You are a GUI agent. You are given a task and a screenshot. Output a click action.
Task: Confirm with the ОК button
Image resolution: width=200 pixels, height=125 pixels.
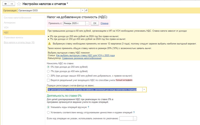coord(95,23)
